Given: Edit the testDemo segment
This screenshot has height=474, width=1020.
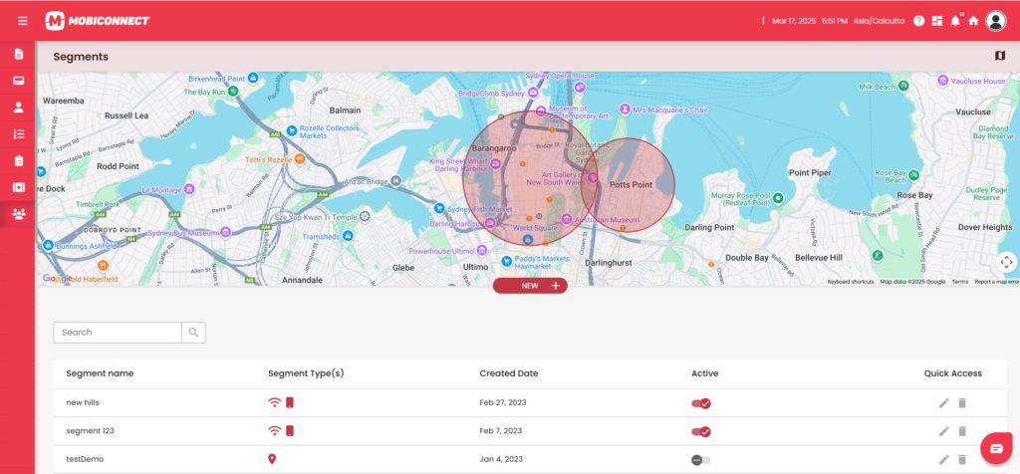Looking at the screenshot, I should [944, 460].
